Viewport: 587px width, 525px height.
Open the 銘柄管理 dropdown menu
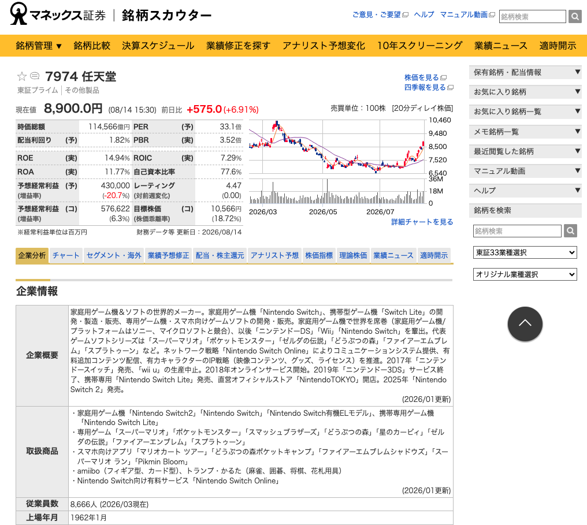click(x=39, y=46)
